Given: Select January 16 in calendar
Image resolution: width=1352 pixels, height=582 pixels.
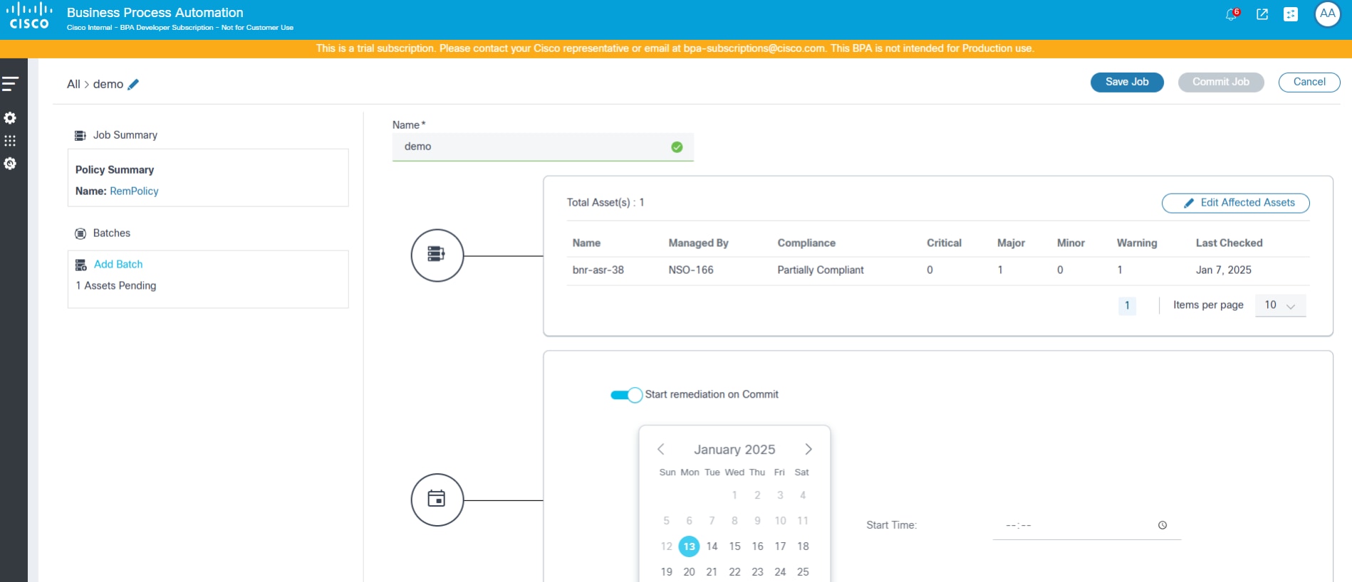Looking at the screenshot, I should click(757, 546).
